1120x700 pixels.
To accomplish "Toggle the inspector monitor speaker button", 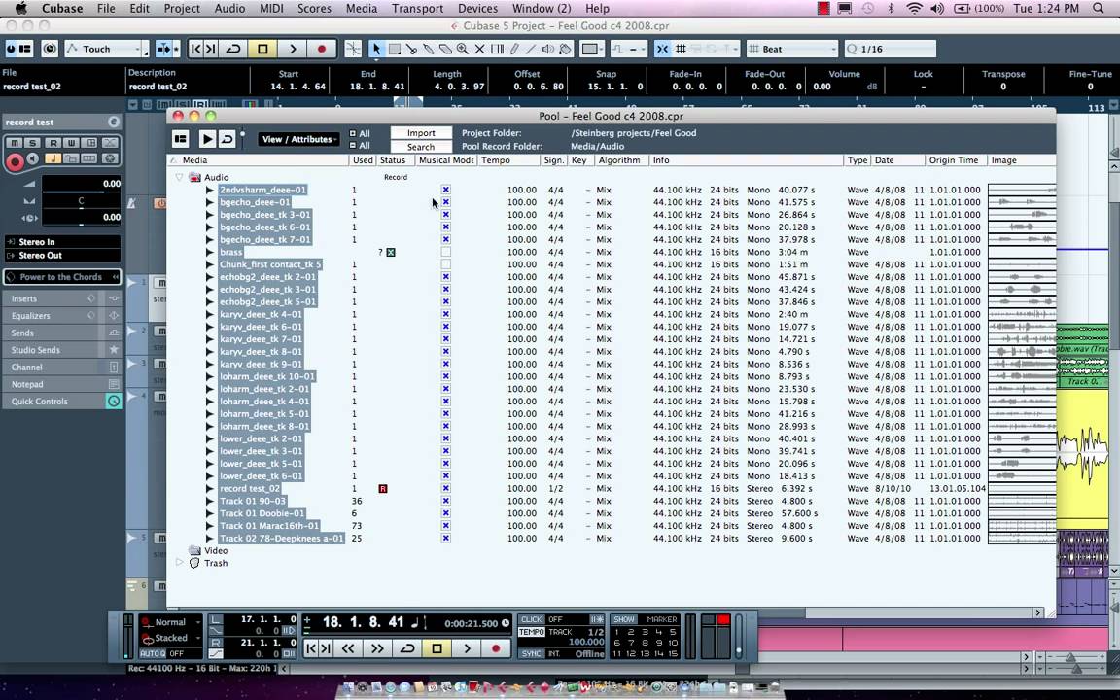I will (33, 158).
